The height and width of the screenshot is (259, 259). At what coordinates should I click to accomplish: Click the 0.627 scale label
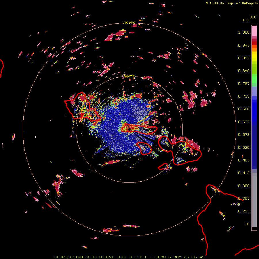244,122
